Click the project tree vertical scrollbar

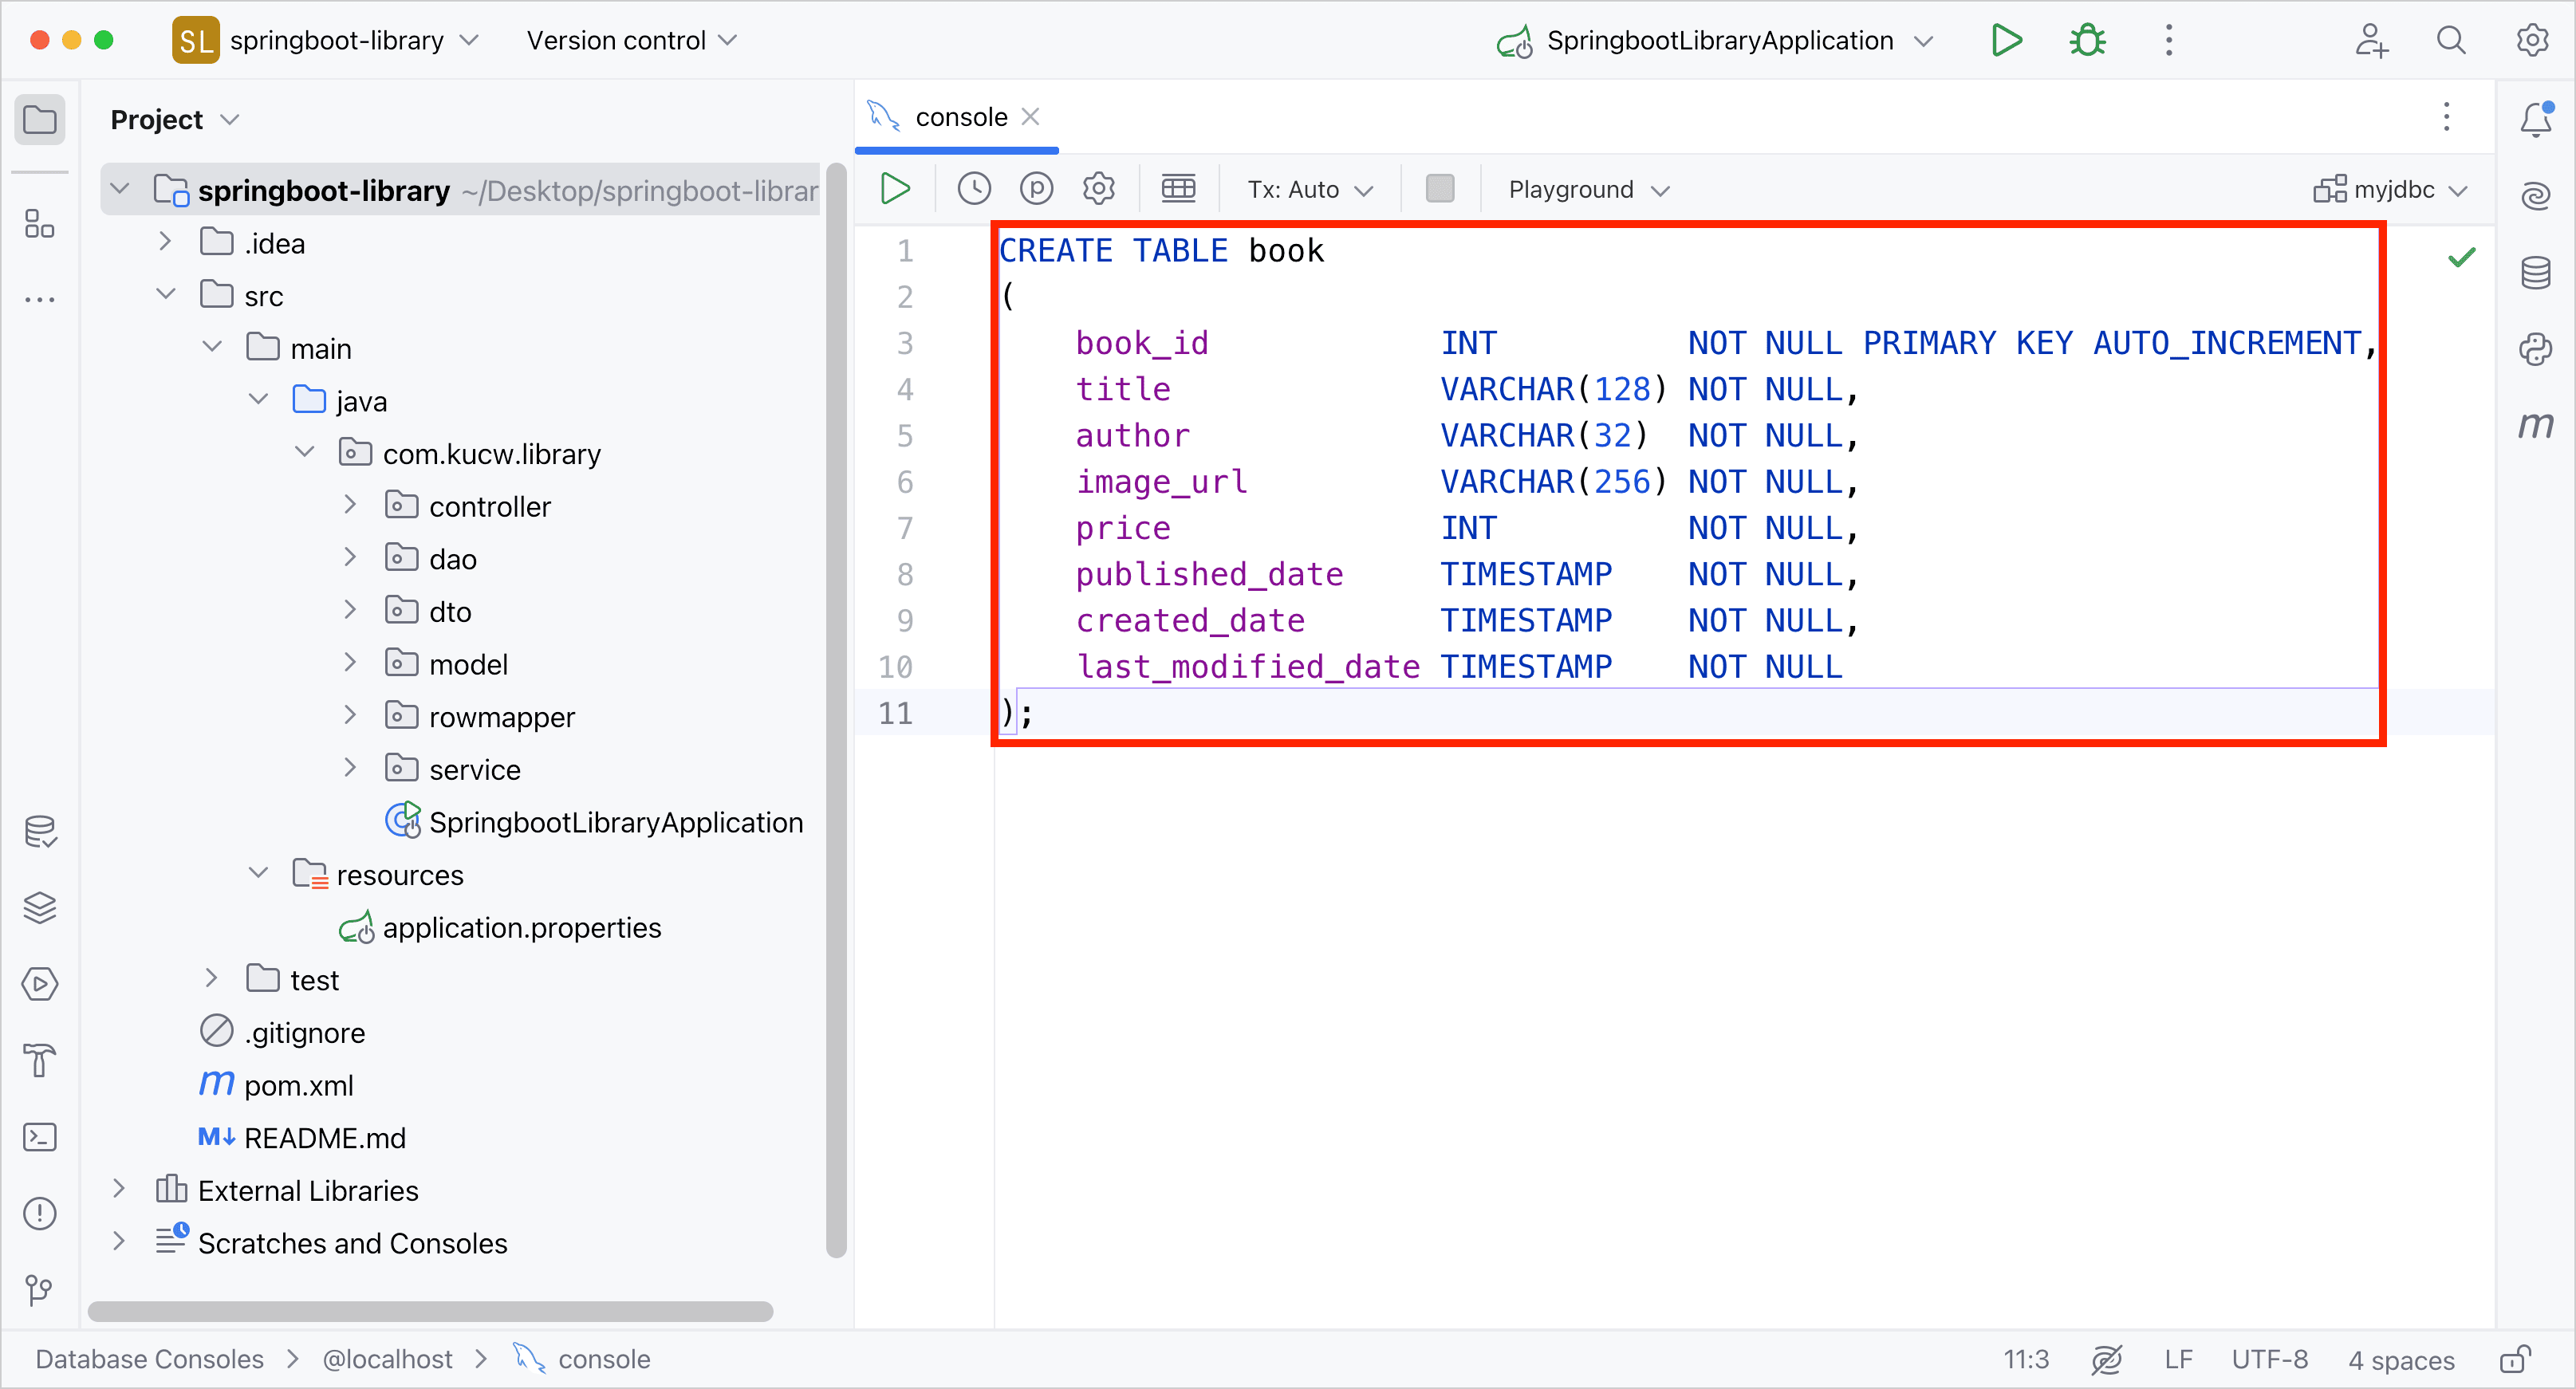836,710
